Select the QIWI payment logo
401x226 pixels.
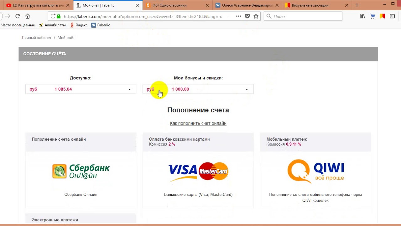coord(315,171)
